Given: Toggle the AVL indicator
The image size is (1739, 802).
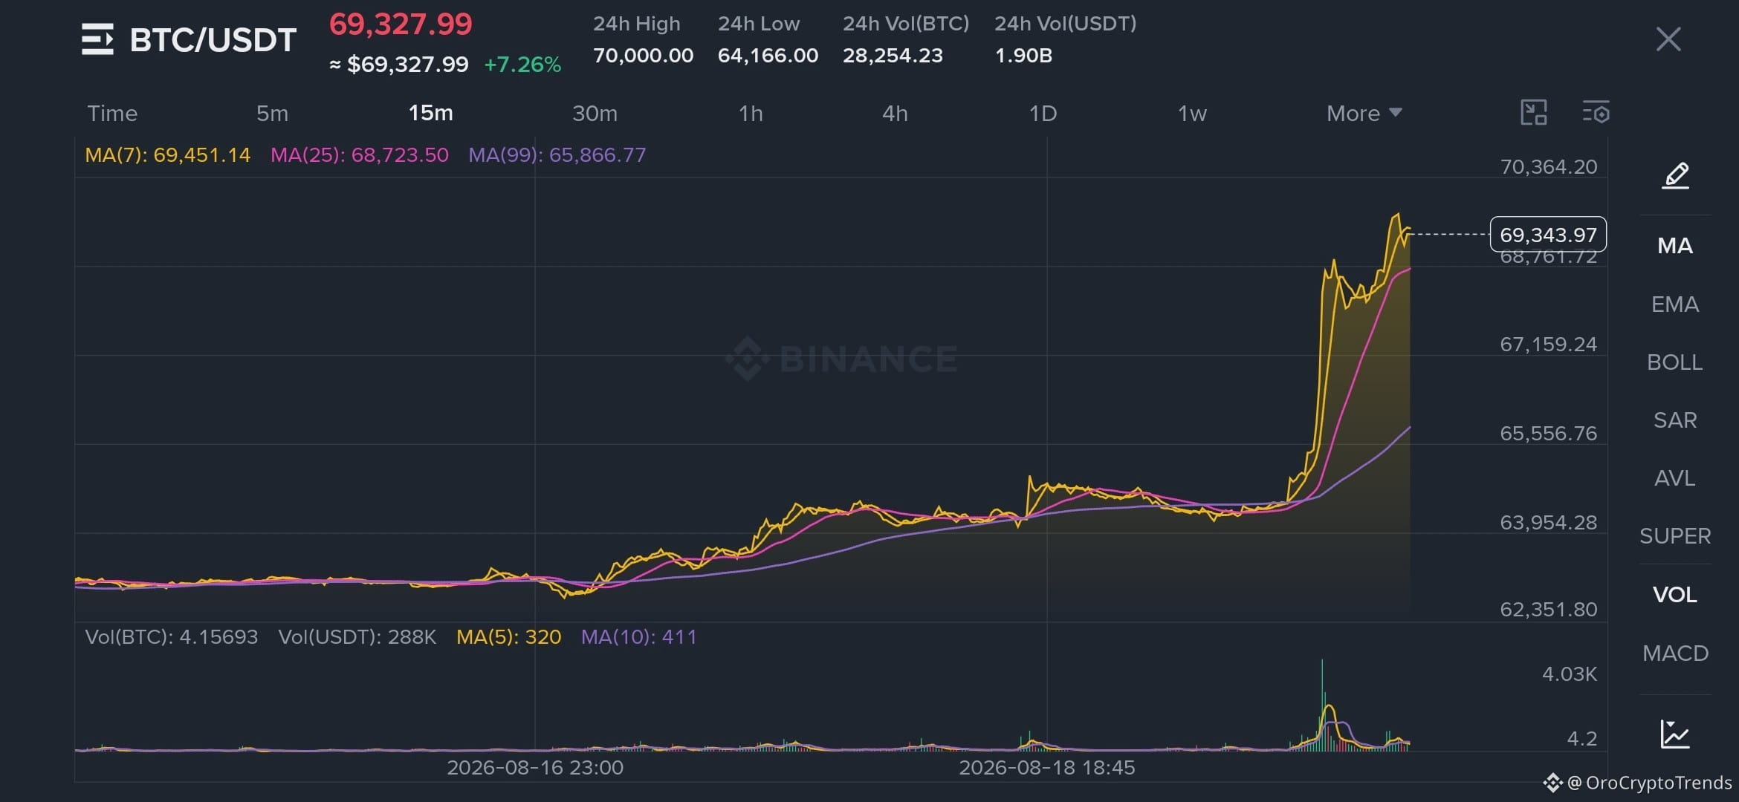Looking at the screenshot, I should (1675, 478).
